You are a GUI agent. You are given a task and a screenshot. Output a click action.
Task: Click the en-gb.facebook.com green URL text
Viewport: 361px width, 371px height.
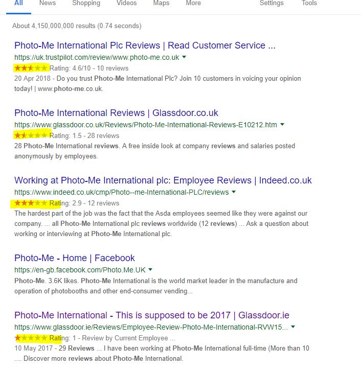(80, 270)
